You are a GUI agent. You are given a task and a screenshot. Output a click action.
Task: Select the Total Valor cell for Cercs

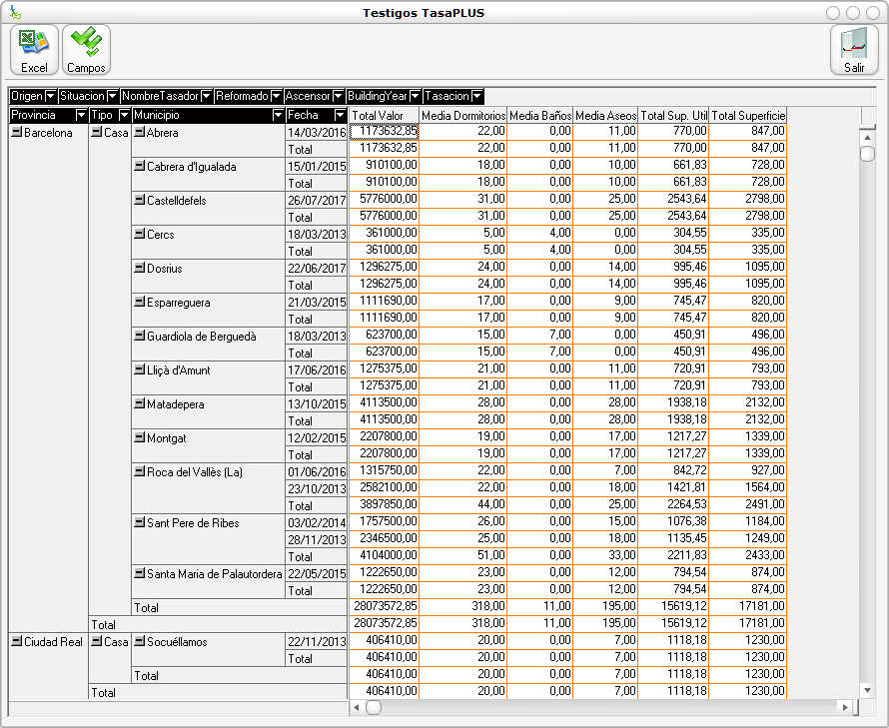(x=384, y=234)
